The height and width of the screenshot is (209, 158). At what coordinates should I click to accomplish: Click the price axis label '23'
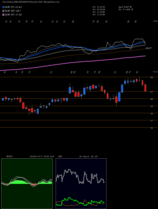tap(152, 78)
